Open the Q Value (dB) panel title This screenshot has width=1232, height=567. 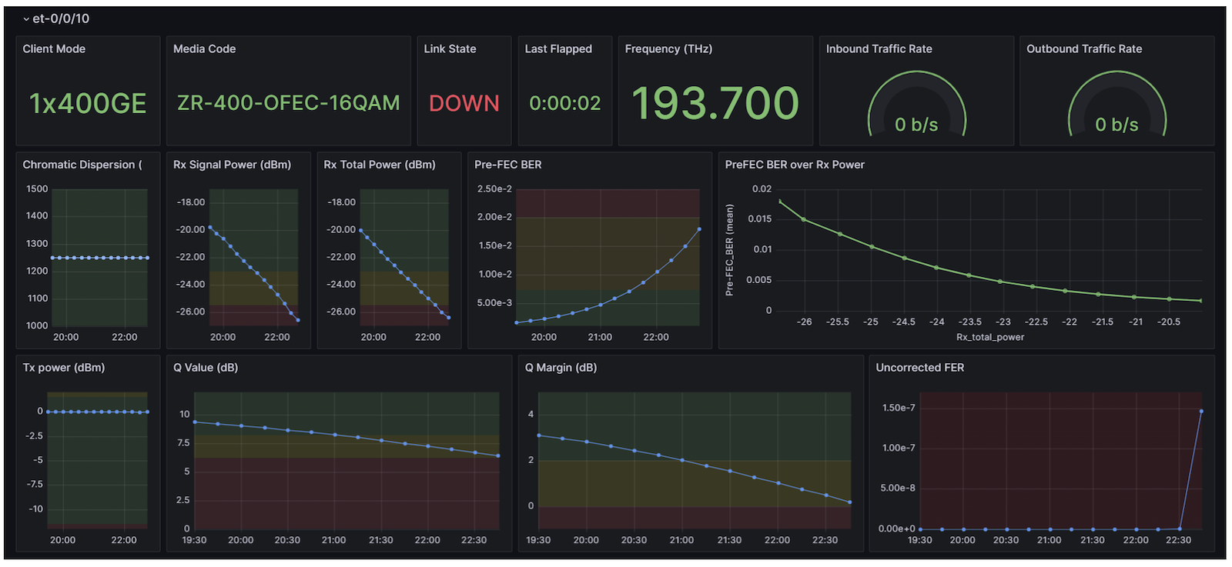click(206, 368)
